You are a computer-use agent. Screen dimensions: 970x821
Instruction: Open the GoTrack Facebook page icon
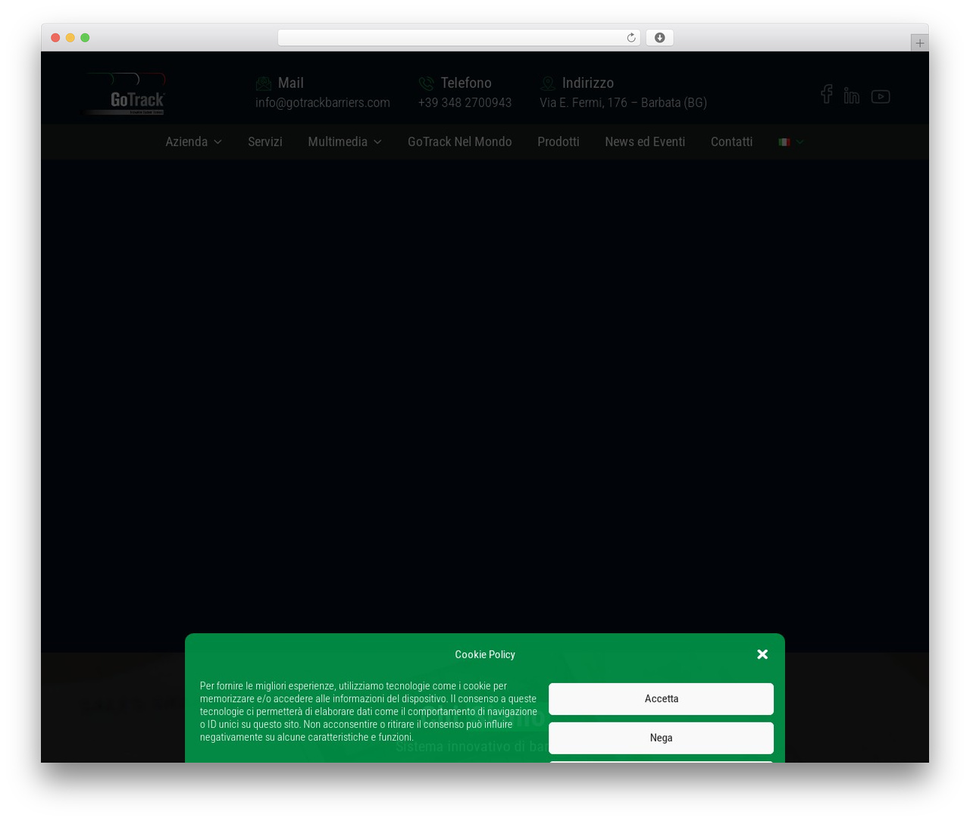pos(827,95)
